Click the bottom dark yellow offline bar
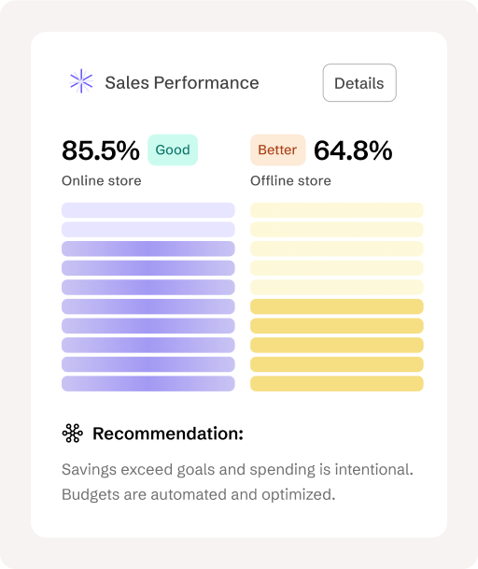Screen dimensions: 478x569 (337, 384)
